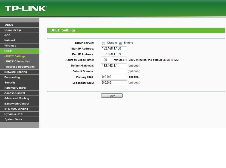
Task: Click '(optional)' beside Primary DNS
Action: click(134, 77)
